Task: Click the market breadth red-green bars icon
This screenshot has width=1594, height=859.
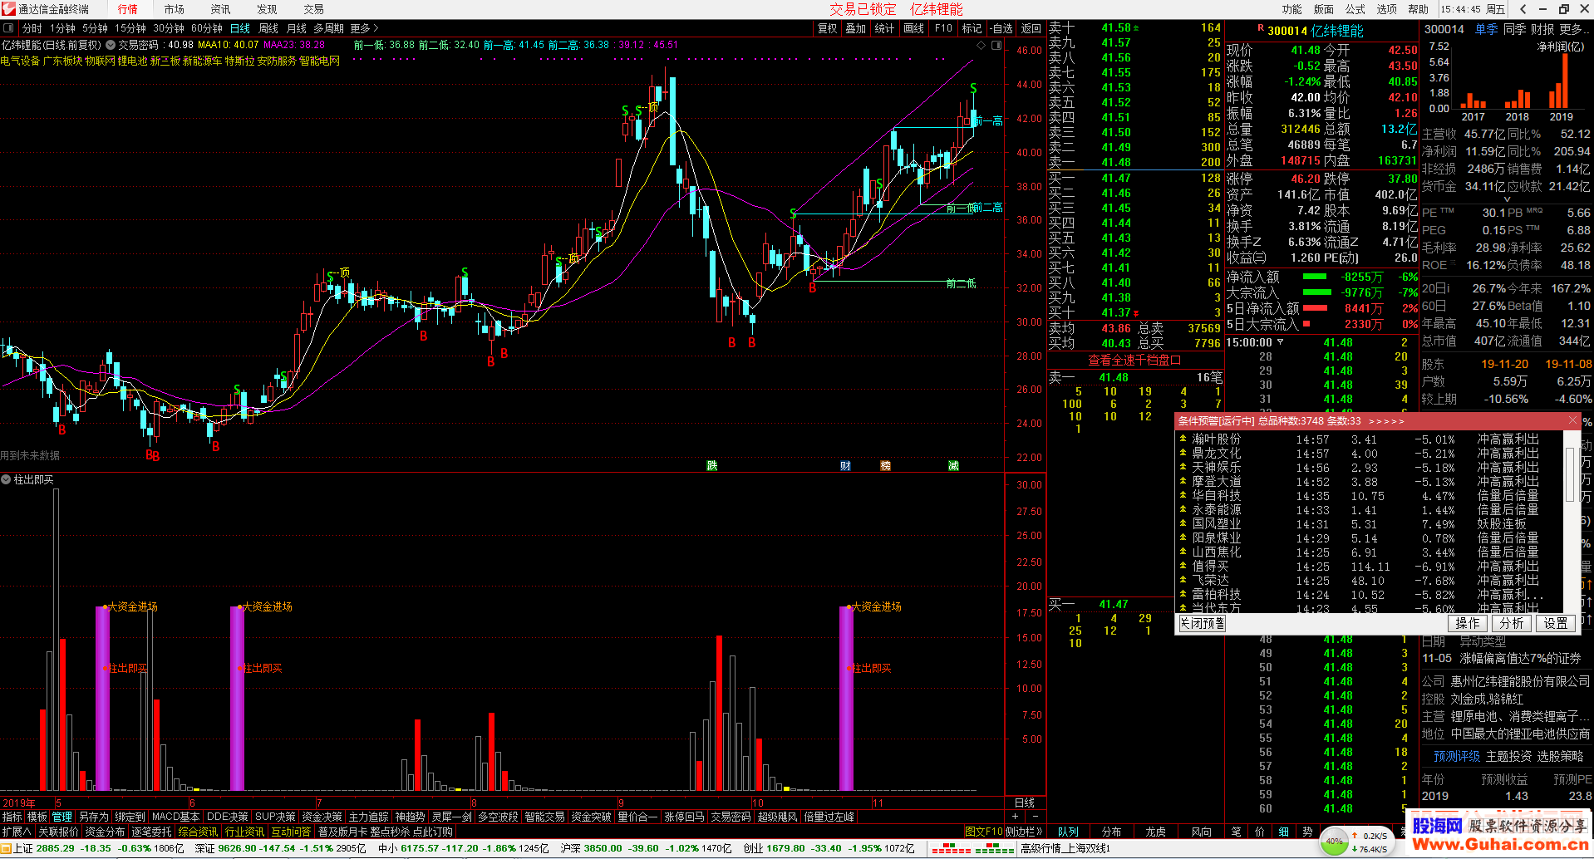Action: (x=972, y=848)
